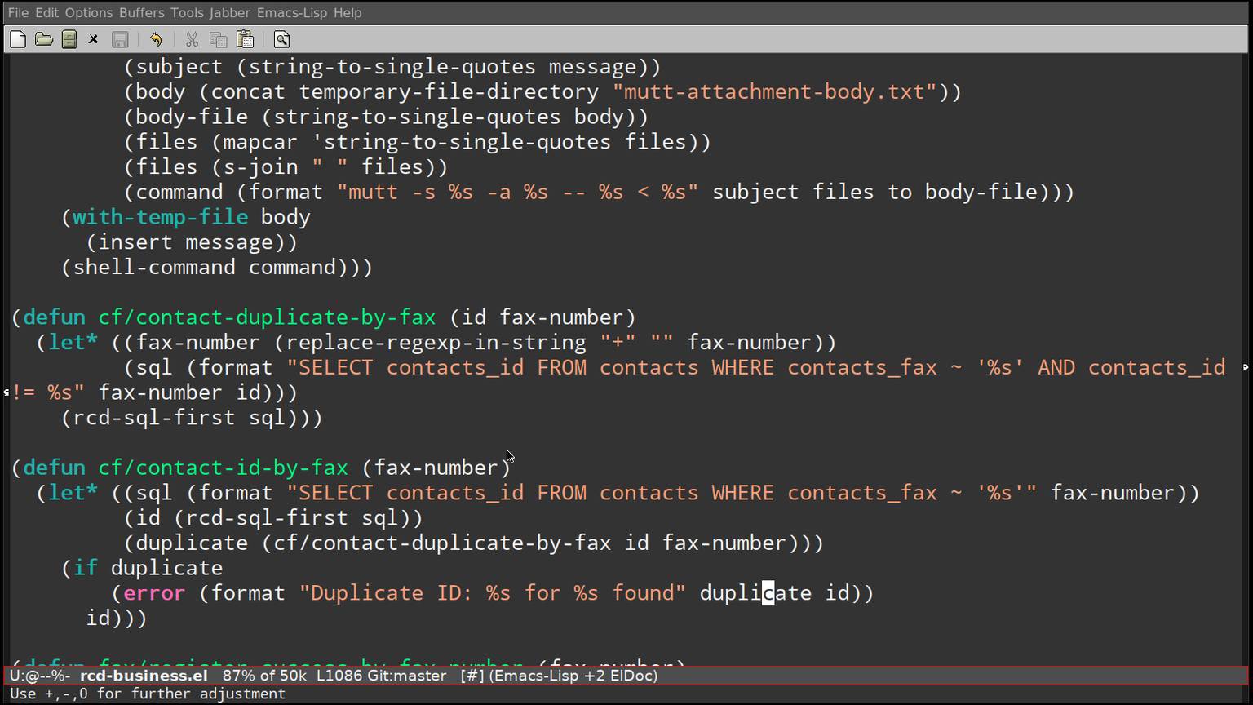Click the "mutt -s %s -a %s -- %s < %s" format string
This screenshot has width=1253, height=705.
[x=517, y=193]
